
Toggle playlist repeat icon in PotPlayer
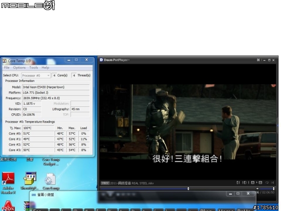click(267, 183)
